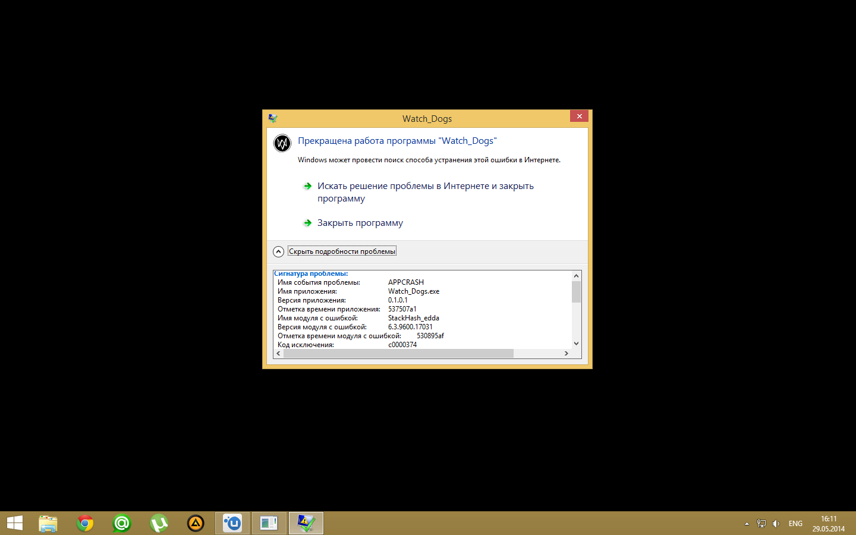Screen dimensions: 856x535
Task: Switch ENG input language indicator
Action: (795, 524)
